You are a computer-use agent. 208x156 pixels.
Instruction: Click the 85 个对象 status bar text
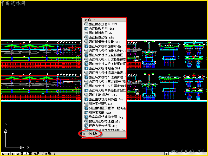(90, 134)
